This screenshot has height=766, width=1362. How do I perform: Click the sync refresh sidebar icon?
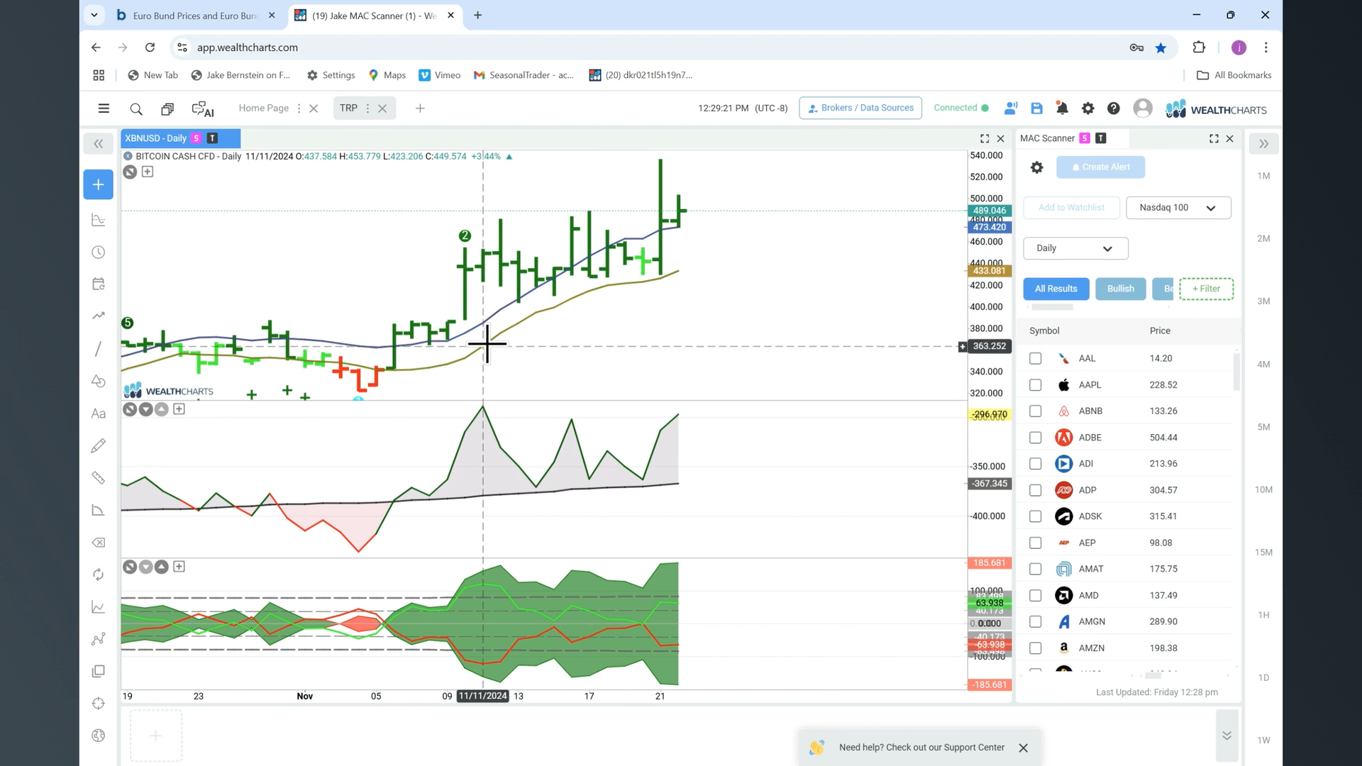click(99, 574)
